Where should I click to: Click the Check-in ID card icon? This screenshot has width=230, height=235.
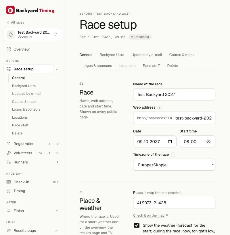[x=9, y=182]
